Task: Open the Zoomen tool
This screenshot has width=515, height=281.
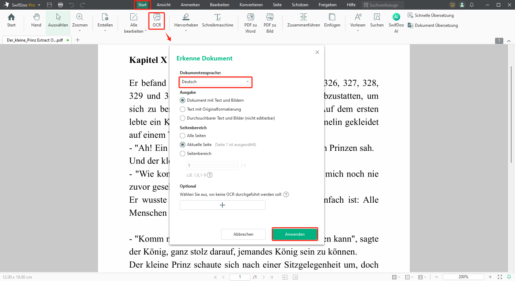Action: point(80,20)
